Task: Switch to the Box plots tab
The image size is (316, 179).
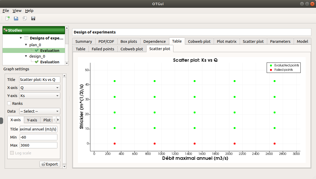Action: (x=129, y=41)
